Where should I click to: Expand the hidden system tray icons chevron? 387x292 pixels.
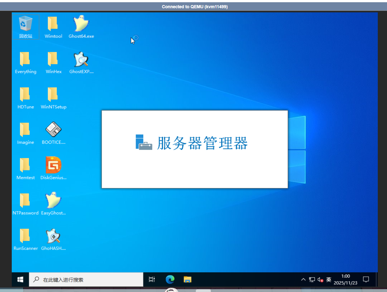click(x=303, y=280)
